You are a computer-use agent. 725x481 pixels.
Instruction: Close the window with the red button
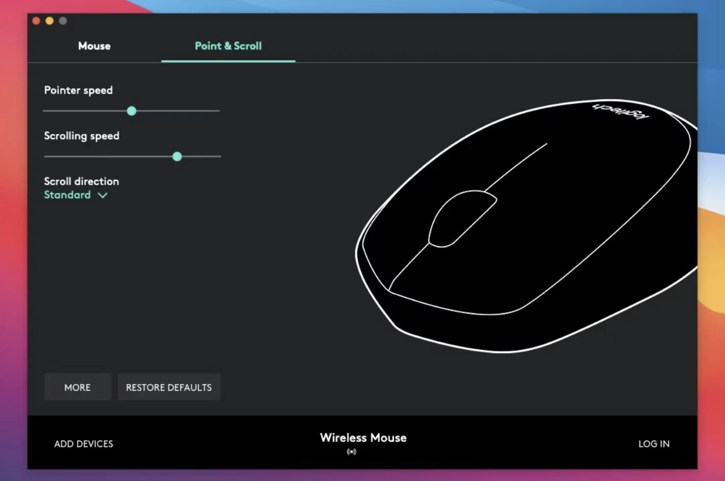pyautogui.click(x=36, y=21)
